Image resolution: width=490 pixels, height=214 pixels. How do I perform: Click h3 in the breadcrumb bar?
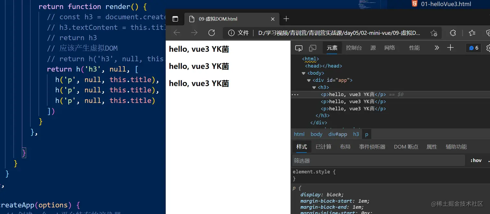(x=356, y=134)
